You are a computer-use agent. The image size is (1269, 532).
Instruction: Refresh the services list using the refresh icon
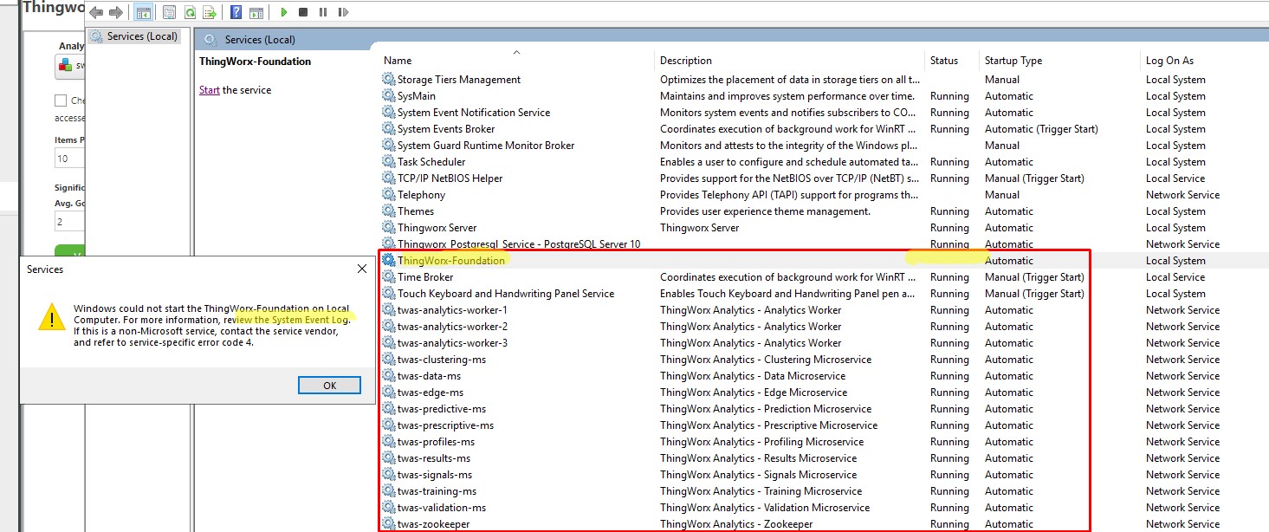tap(191, 12)
